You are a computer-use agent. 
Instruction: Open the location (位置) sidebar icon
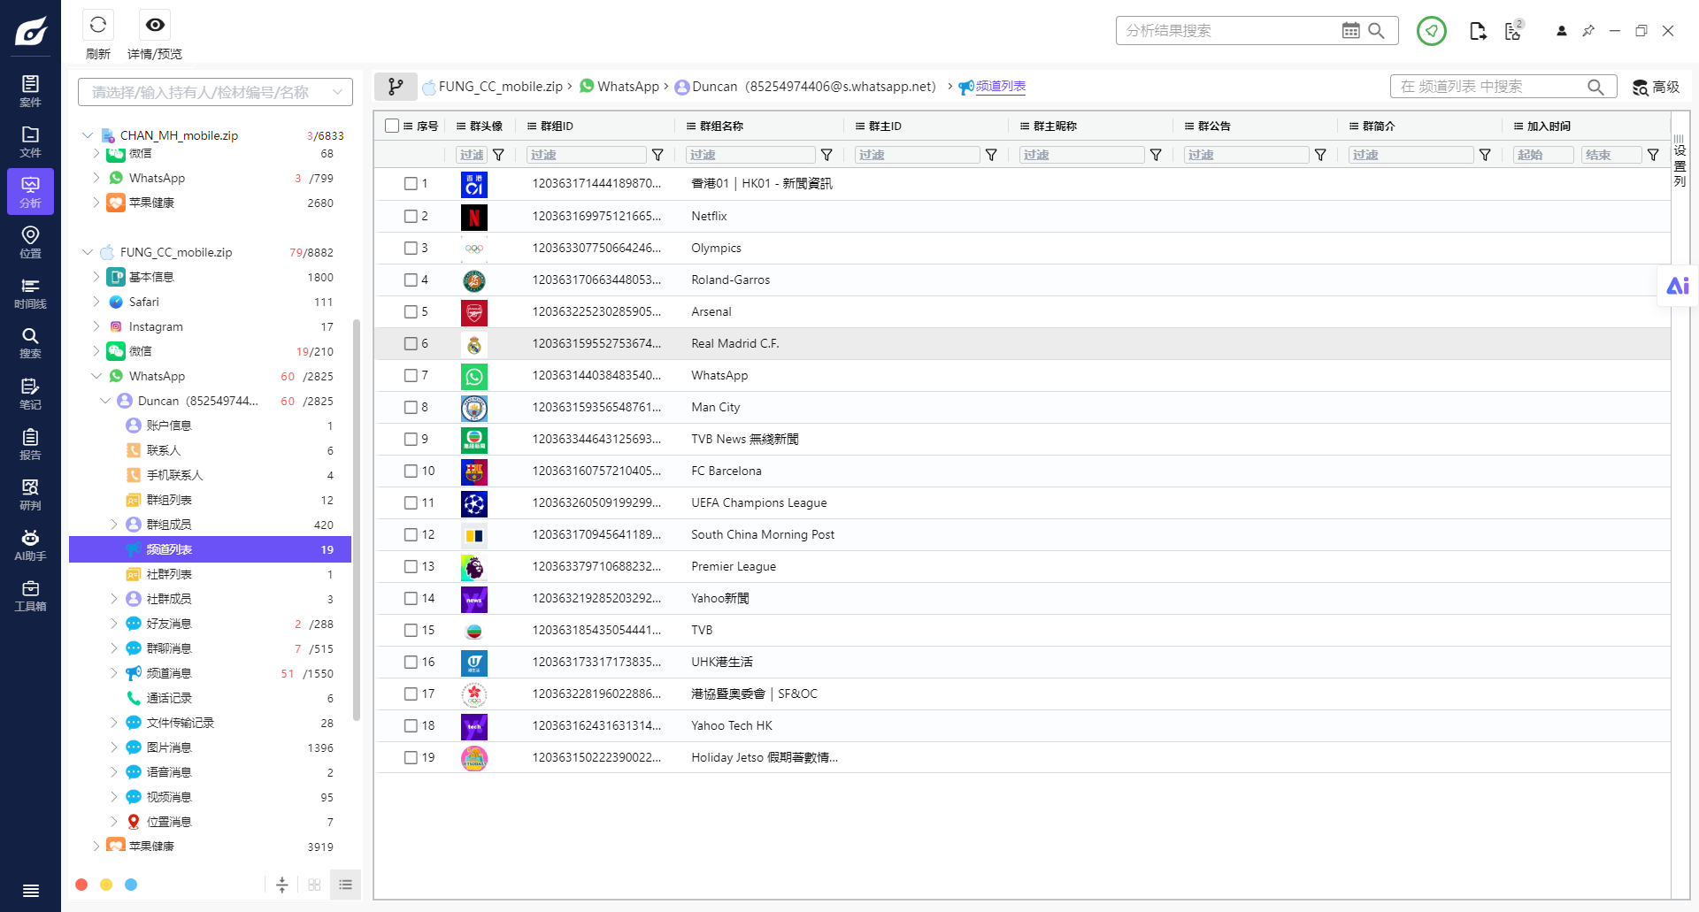coord(30,242)
